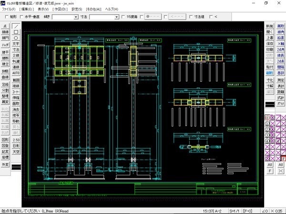
Task: Select the 移動 move tool
Action: (x=16, y=121)
